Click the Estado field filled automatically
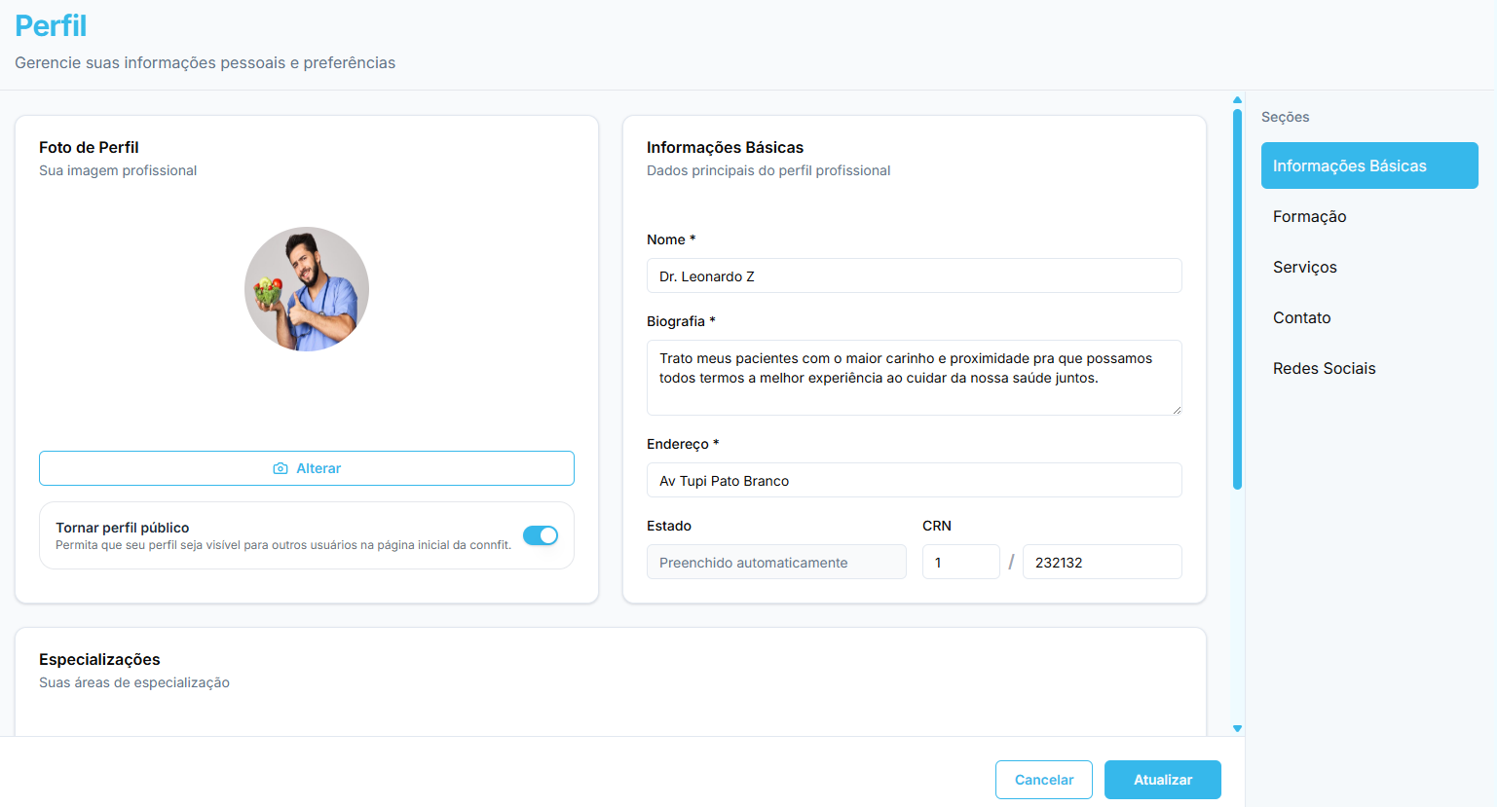 (x=776, y=562)
